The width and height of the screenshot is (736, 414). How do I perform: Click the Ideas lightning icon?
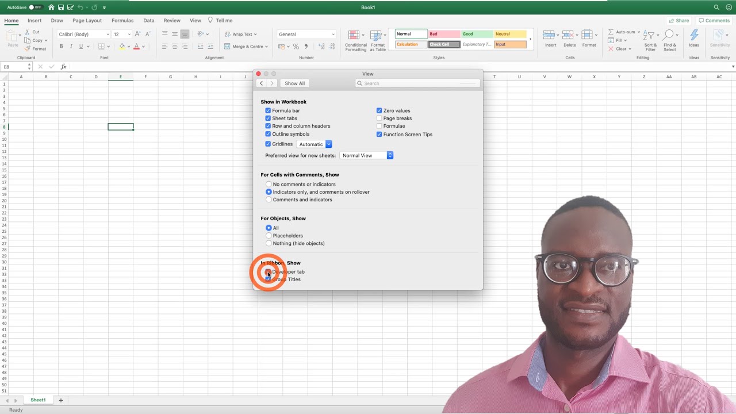pos(694,36)
